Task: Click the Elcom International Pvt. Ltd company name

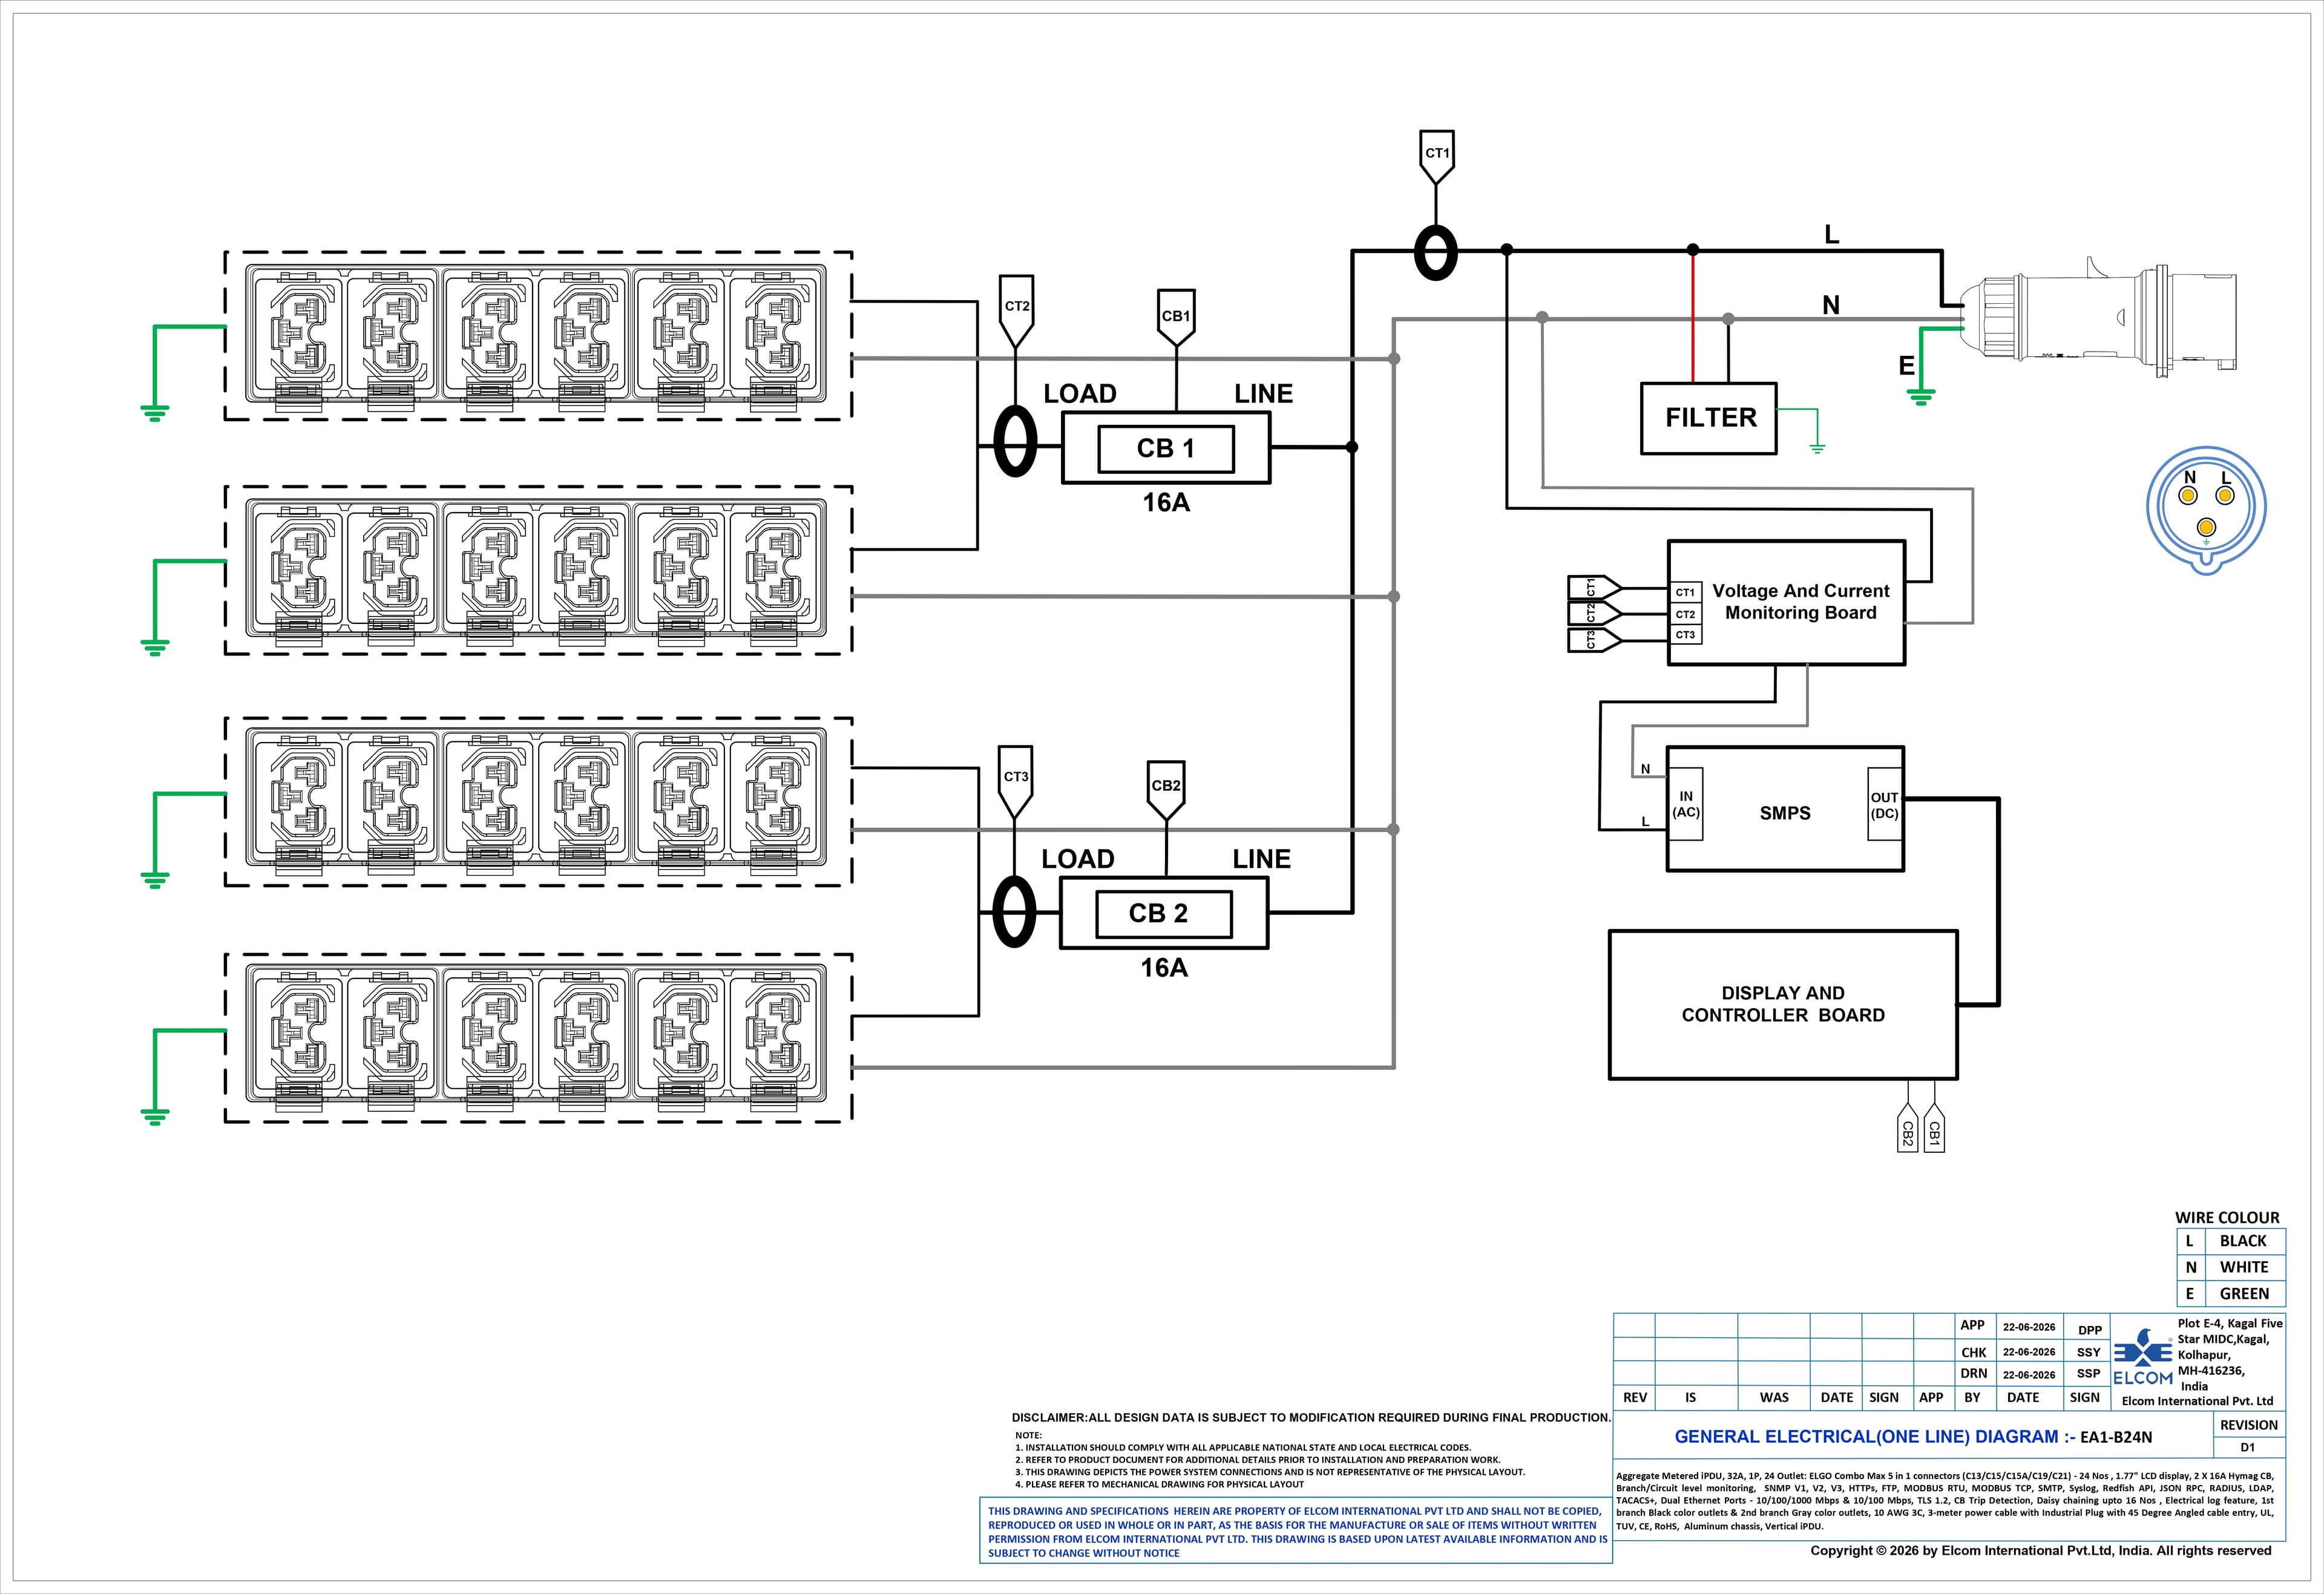Action: tap(2197, 1401)
